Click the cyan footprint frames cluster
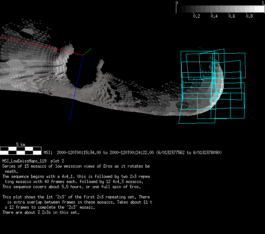 click(212, 86)
